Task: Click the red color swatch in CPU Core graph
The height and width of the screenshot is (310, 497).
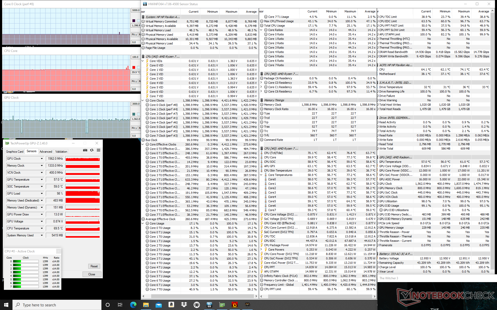Action: click(x=134, y=67)
